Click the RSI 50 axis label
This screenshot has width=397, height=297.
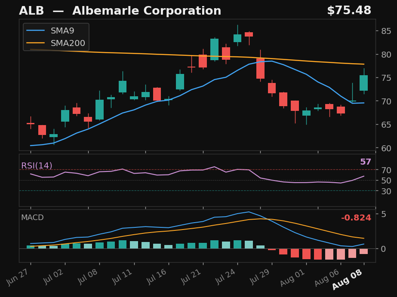click(x=386, y=181)
